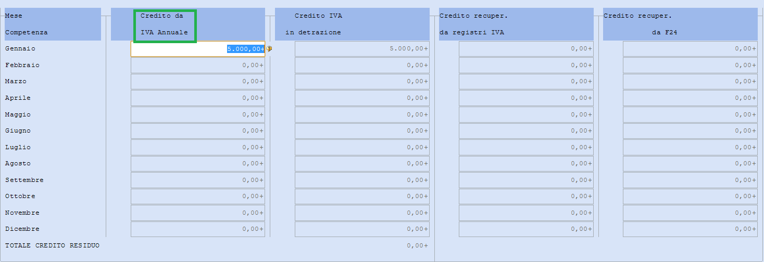
Task: Activate Agosto field under Credito recuper. da F24
Action: [690, 163]
